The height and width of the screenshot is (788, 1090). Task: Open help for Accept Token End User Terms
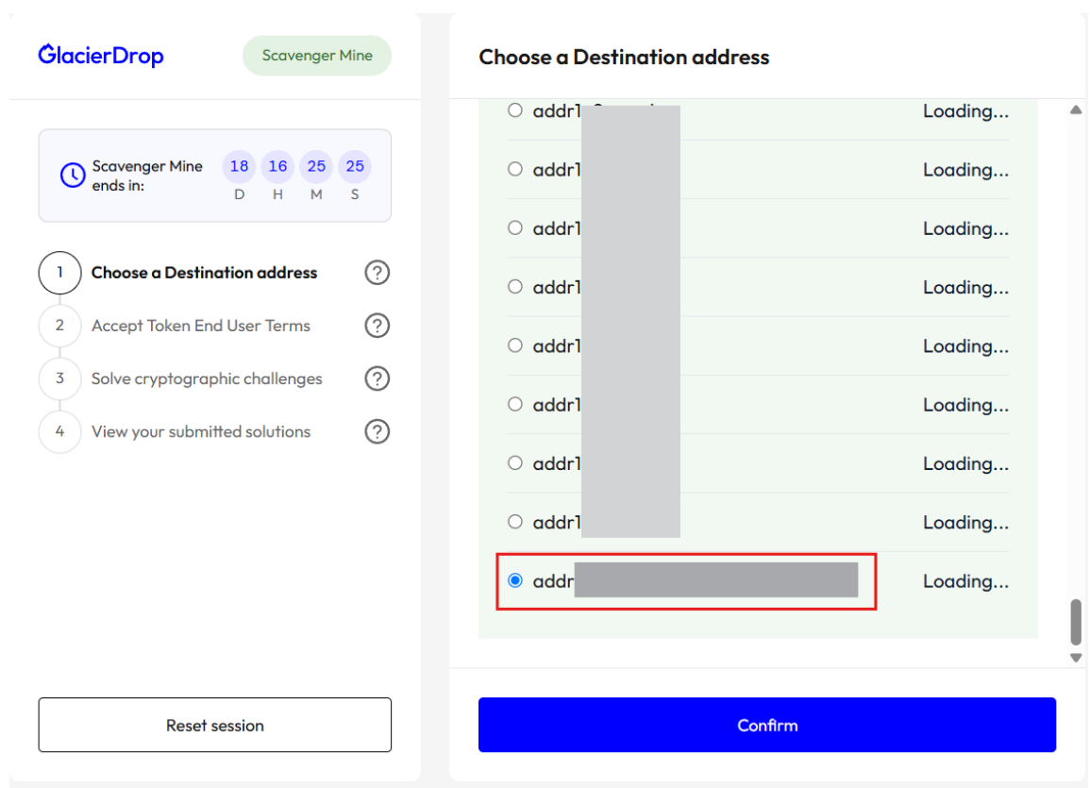coord(377,326)
